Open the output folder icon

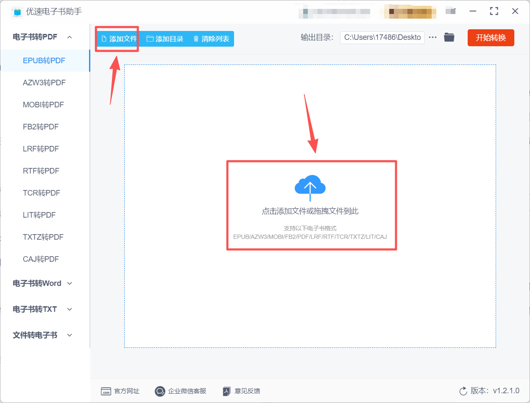pos(449,37)
